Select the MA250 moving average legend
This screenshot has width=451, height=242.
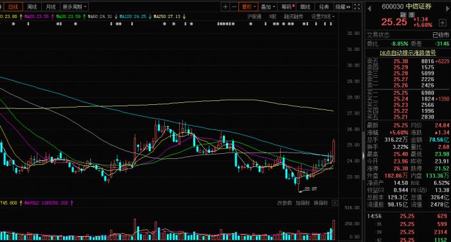tap(167, 17)
